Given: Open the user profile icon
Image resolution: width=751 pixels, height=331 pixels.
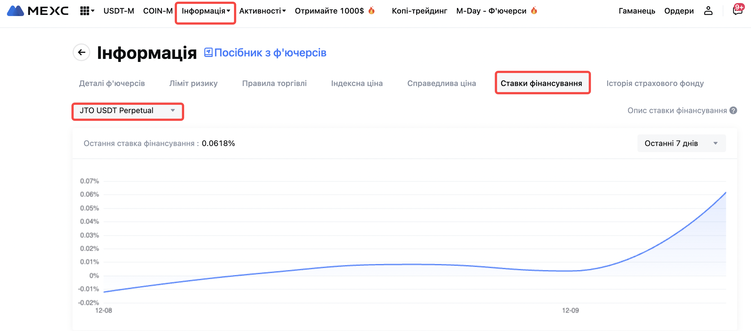Looking at the screenshot, I should [x=708, y=11].
